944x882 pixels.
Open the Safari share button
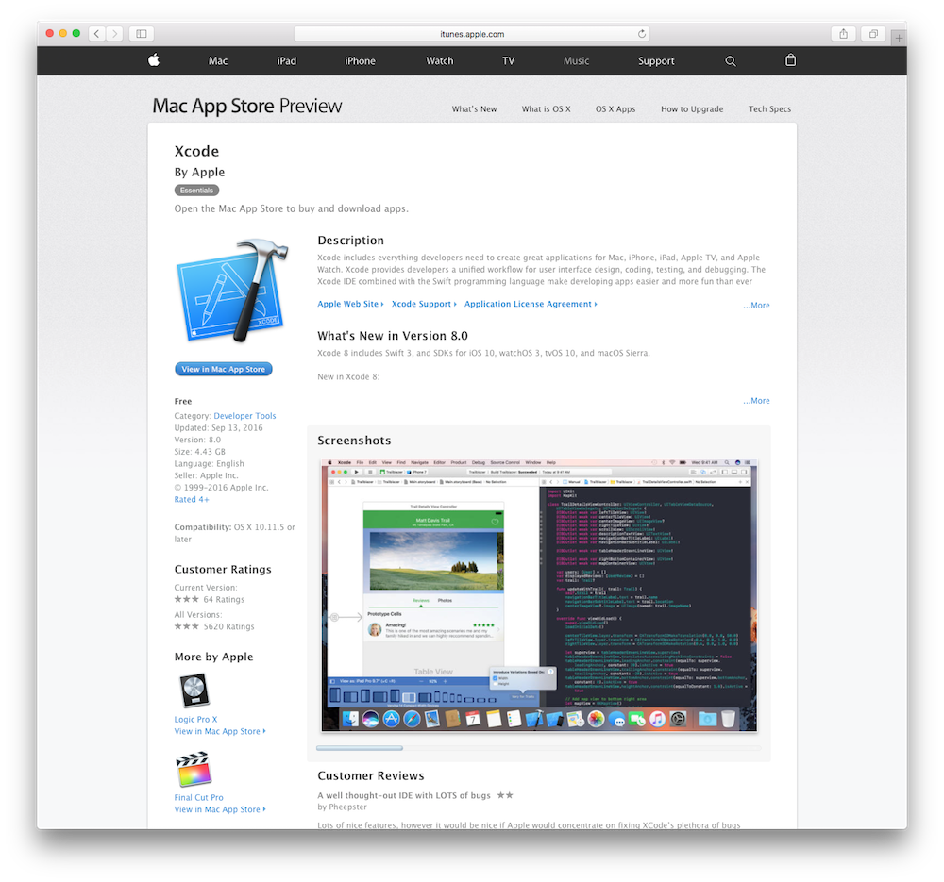click(843, 34)
